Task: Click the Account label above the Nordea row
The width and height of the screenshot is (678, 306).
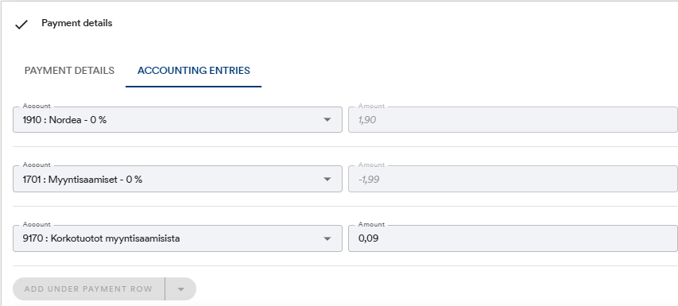Action: pyautogui.click(x=37, y=106)
